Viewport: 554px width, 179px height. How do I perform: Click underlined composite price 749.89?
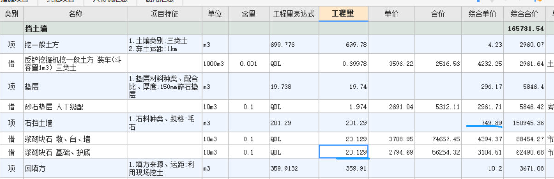491,122
